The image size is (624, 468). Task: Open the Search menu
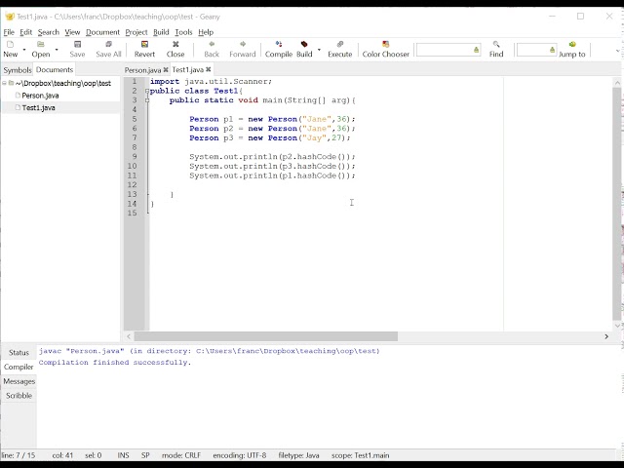point(49,32)
